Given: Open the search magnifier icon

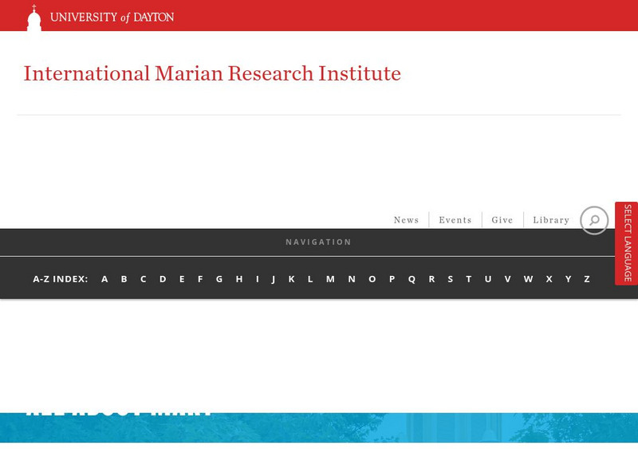Looking at the screenshot, I should (x=594, y=220).
